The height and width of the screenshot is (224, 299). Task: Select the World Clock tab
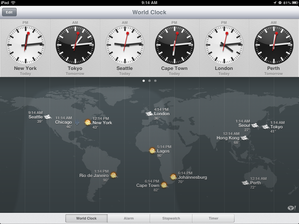(86, 218)
